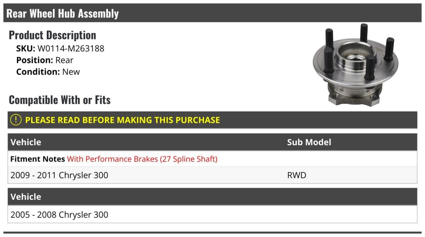Click the SKU number W0114-M263188
This screenshot has width=425, height=237.
pyautogui.click(x=71, y=49)
